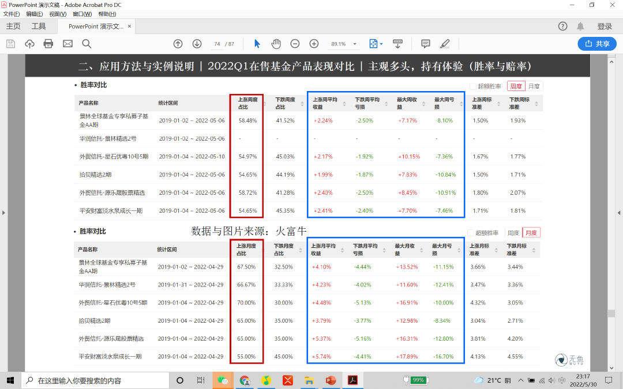Image resolution: width=623 pixels, height=389 pixels.
Task: Click Adobe Acrobat taskbar icon
Action: [352, 380]
